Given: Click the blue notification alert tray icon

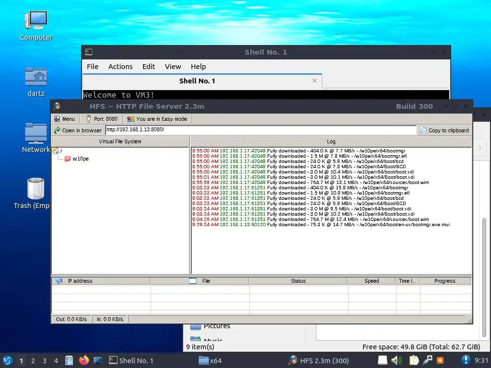Looking at the screenshot, I should (x=466, y=360).
